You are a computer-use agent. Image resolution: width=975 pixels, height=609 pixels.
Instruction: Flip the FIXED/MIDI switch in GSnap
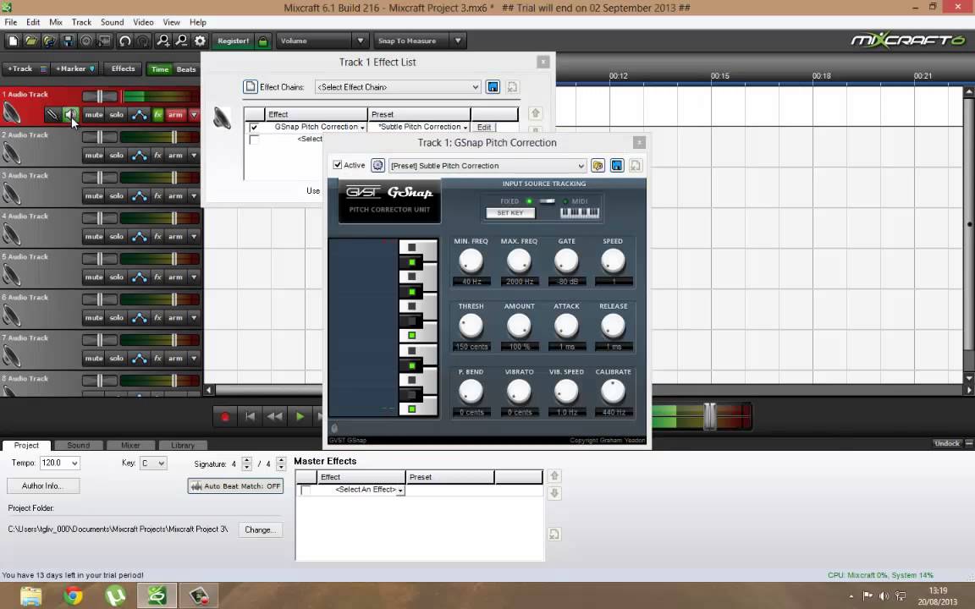click(548, 201)
